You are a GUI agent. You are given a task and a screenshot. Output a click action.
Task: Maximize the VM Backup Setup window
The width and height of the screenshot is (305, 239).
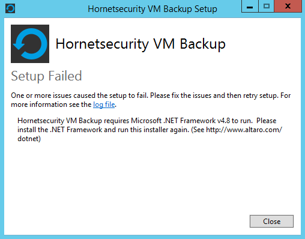266,7
